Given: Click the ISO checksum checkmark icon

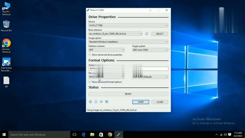Looking at the screenshot, I should click(147, 34).
